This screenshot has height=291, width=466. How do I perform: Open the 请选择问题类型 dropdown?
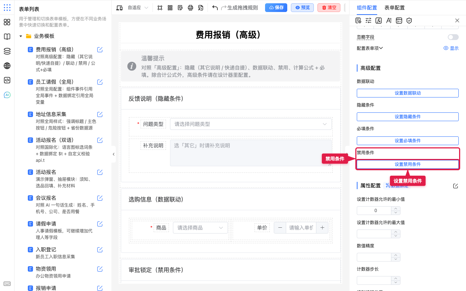[x=251, y=124]
